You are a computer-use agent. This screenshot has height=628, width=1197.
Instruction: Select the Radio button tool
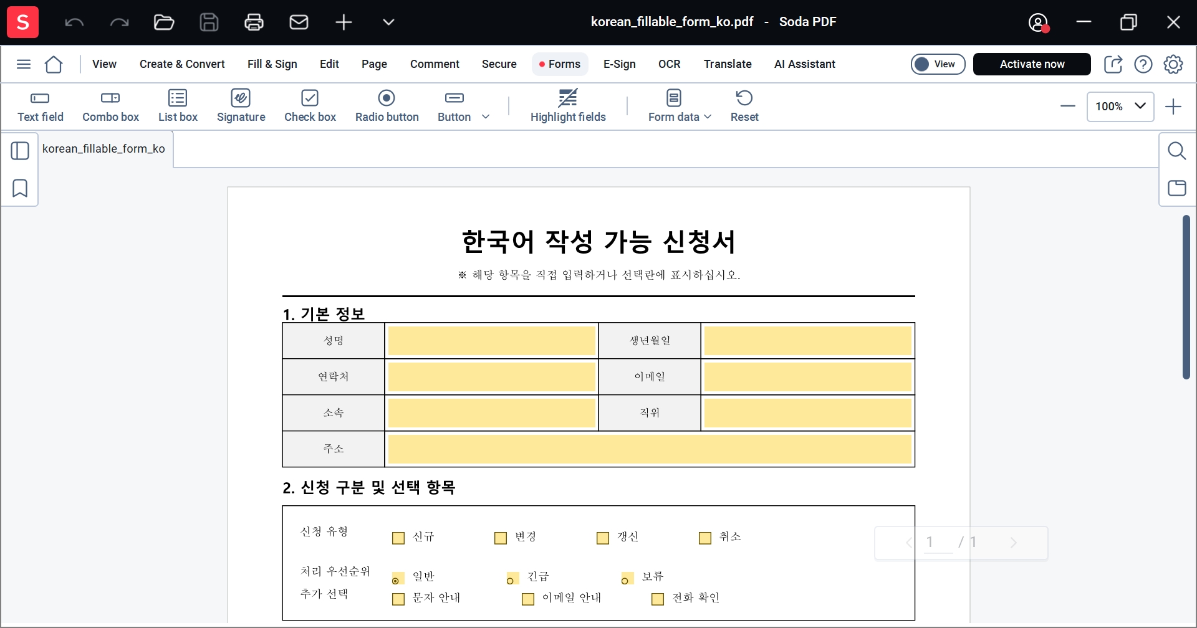[387, 107]
